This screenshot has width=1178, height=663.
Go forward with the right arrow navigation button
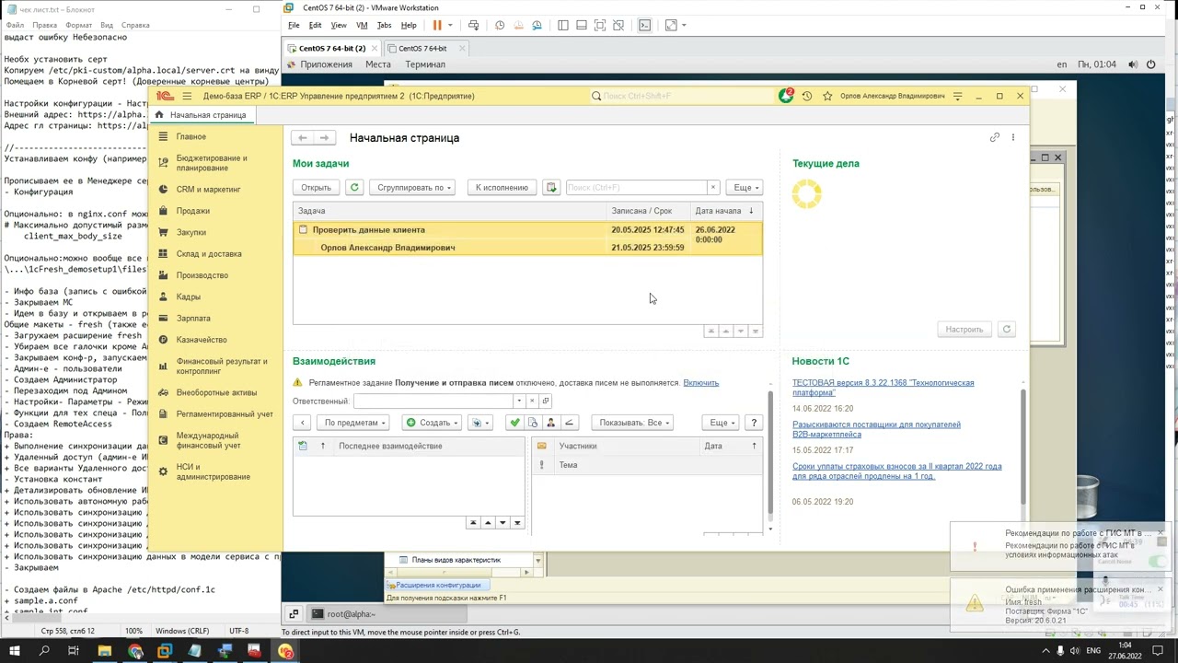pyautogui.click(x=323, y=137)
